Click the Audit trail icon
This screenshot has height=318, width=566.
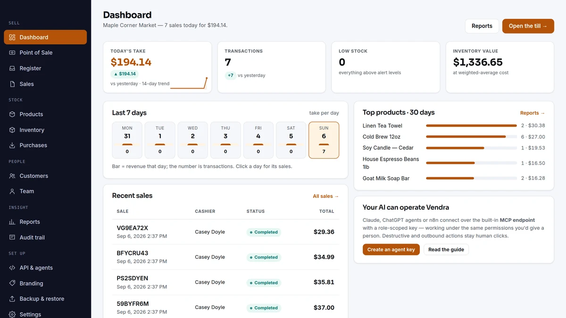[x=12, y=237]
